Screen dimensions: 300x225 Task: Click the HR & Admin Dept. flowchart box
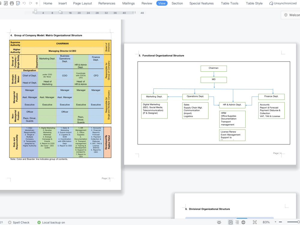232,105
